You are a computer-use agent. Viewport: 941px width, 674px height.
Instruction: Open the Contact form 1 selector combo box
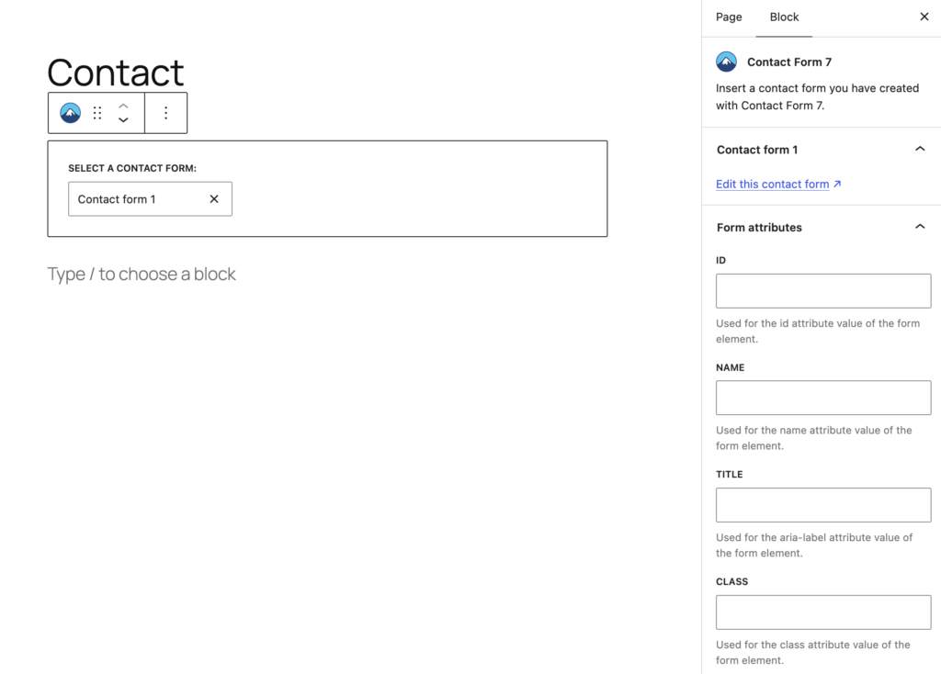click(x=150, y=199)
